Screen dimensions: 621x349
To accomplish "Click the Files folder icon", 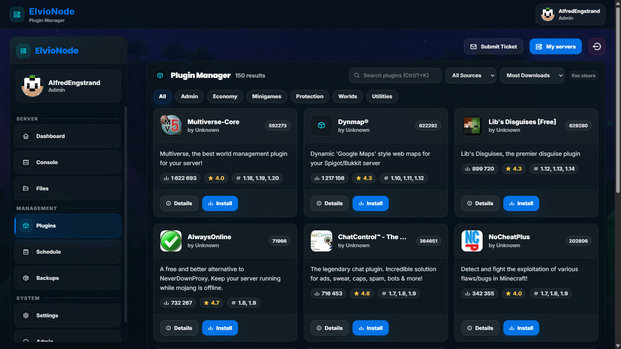I will (x=26, y=188).
